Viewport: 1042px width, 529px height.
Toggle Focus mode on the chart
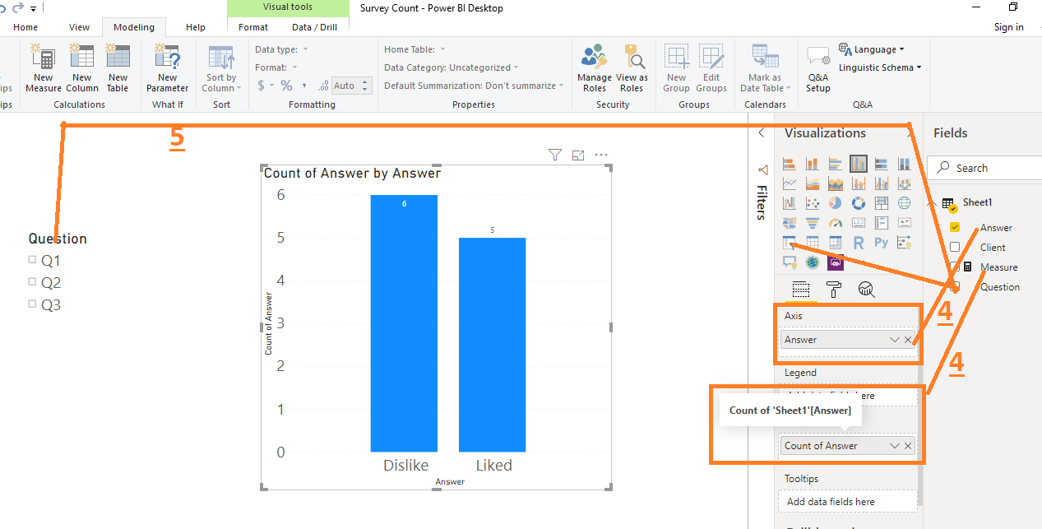coord(578,155)
